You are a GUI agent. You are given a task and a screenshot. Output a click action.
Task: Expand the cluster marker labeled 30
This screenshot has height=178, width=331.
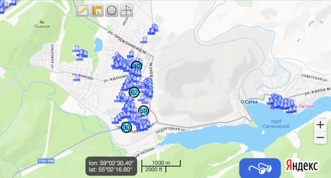click(126, 127)
